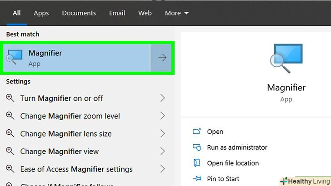331x186 pixels.
Task: Open Ease of Access Magnifier settings
Action: click(76, 169)
